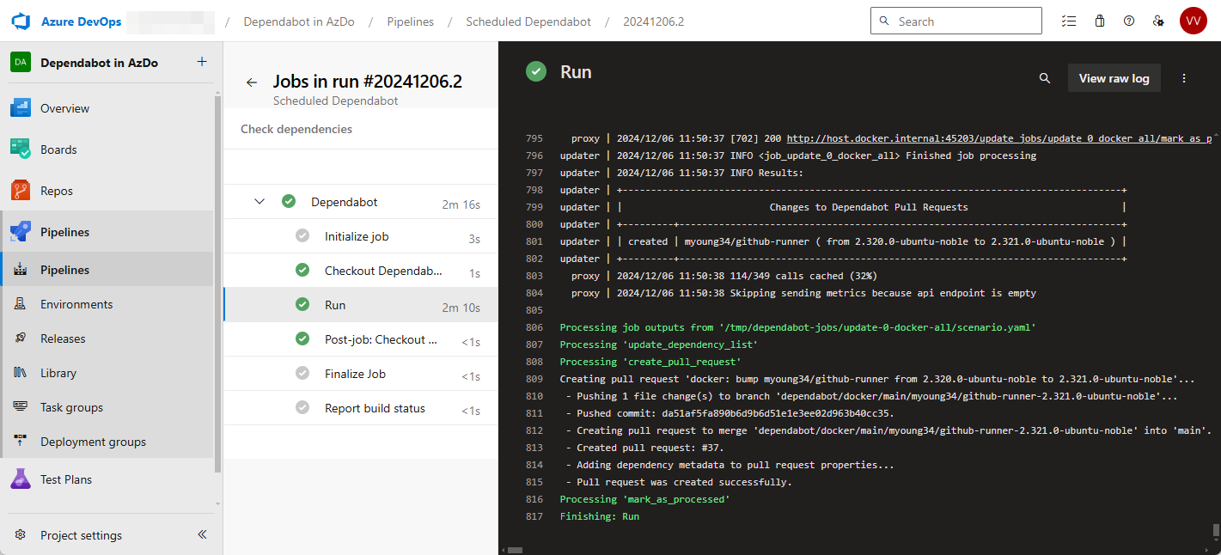Open Project settings link

tap(81, 535)
